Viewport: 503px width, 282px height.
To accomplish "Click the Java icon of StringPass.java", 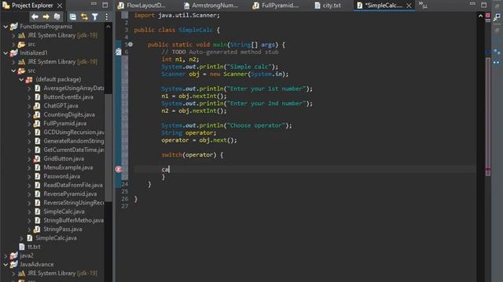I will click(37, 230).
